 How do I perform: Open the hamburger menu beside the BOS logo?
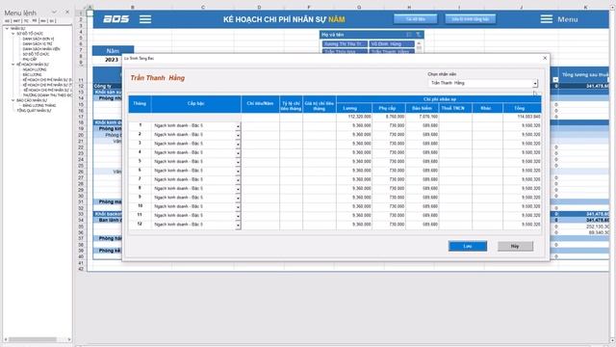(145, 19)
